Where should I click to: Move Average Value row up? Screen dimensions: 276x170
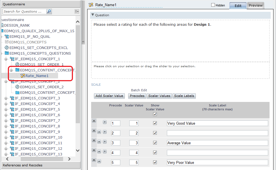(x=99, y=142)
